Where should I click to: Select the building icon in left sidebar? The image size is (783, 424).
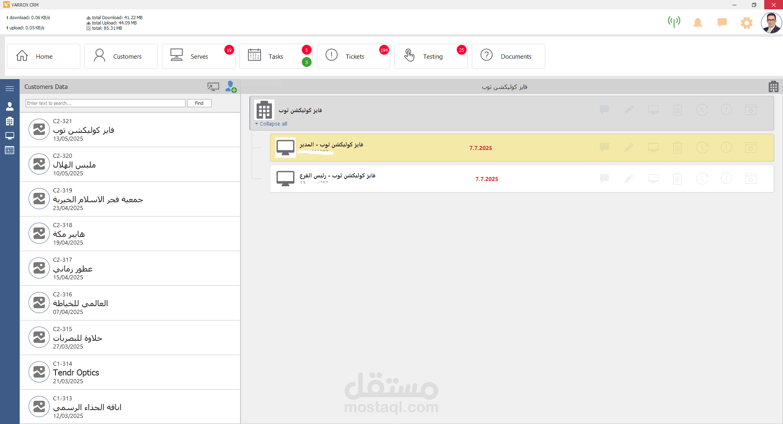pos(10,121)
